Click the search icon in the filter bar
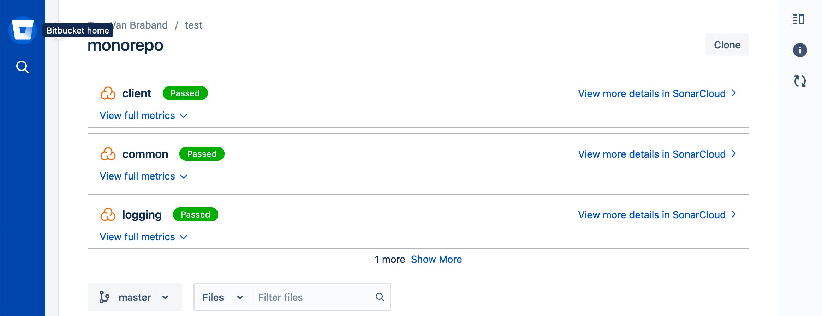The image size is (822, 316). 380,297
